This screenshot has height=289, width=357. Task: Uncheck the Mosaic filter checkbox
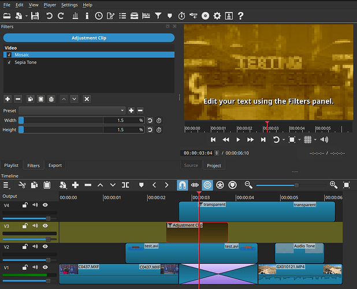coord(9,55)
